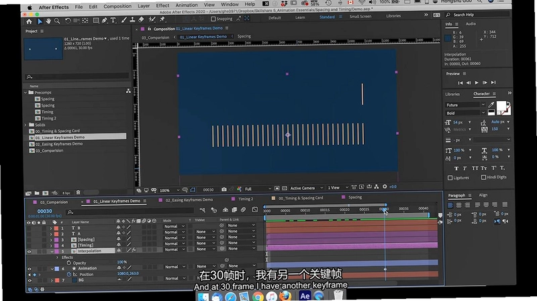Switch to the Learn workspace
This screenshot has width=537, height=301.
click(x=300, y=17)
